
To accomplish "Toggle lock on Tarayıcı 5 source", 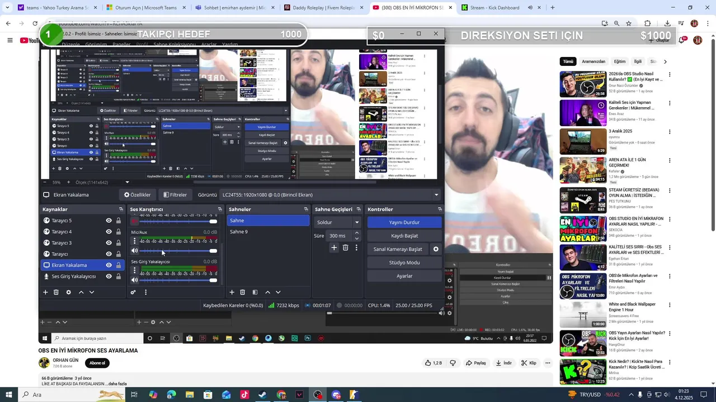I will click(119, 221).
